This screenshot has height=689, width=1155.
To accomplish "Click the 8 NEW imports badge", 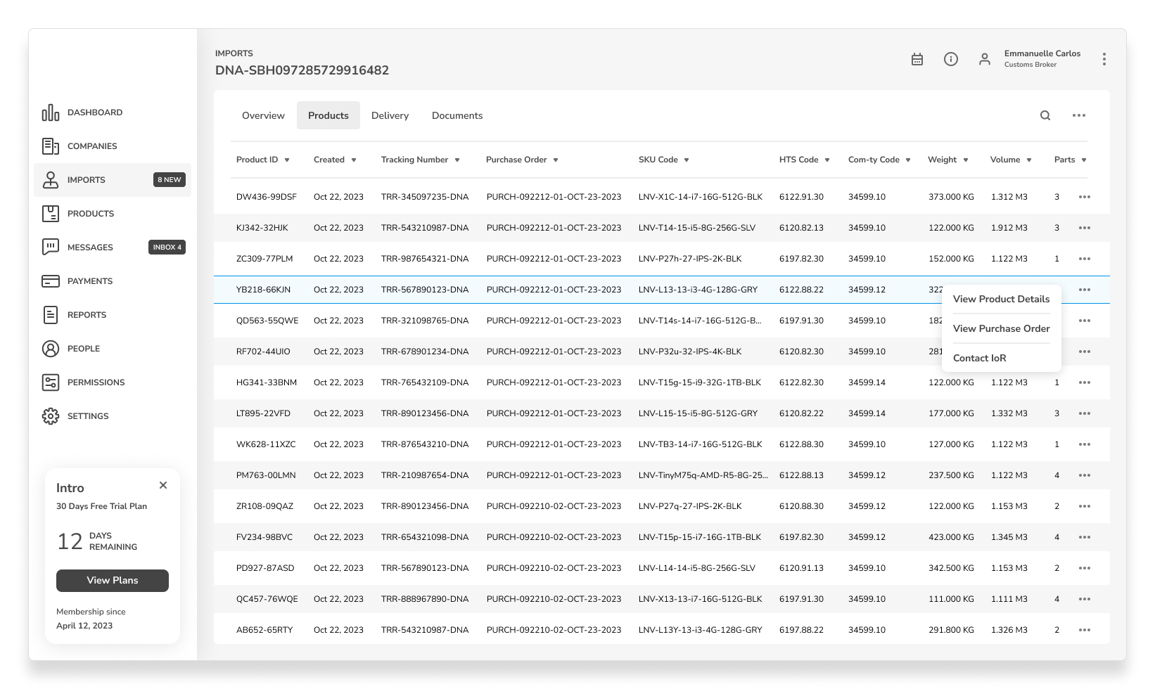I will [170, 180].
